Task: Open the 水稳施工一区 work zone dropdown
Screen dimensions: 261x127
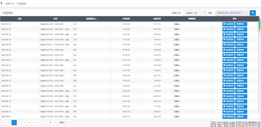Action: pos(195,13)
